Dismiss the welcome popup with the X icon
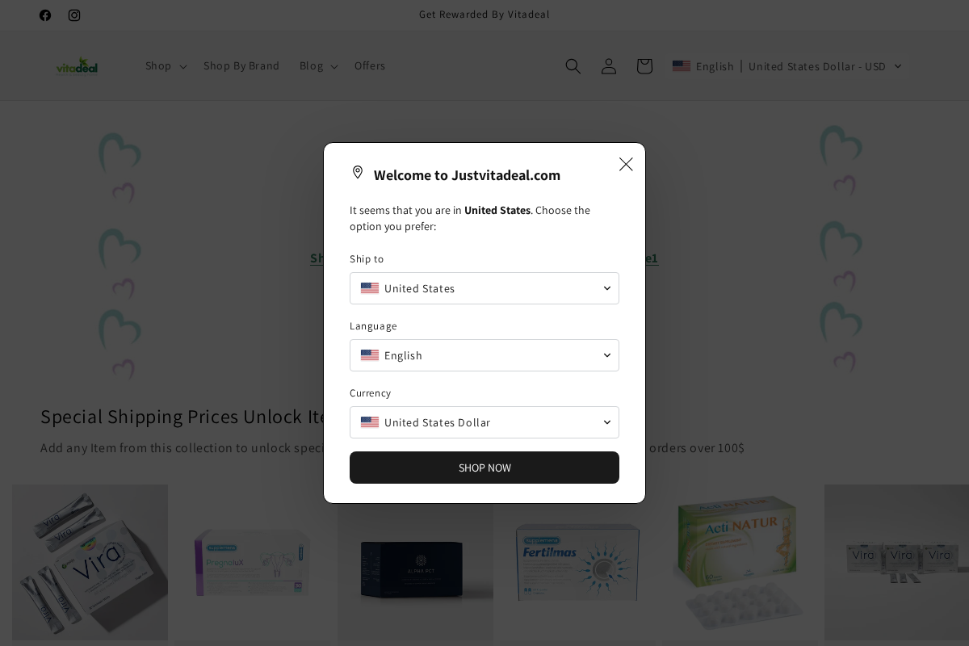 [626, 165]
